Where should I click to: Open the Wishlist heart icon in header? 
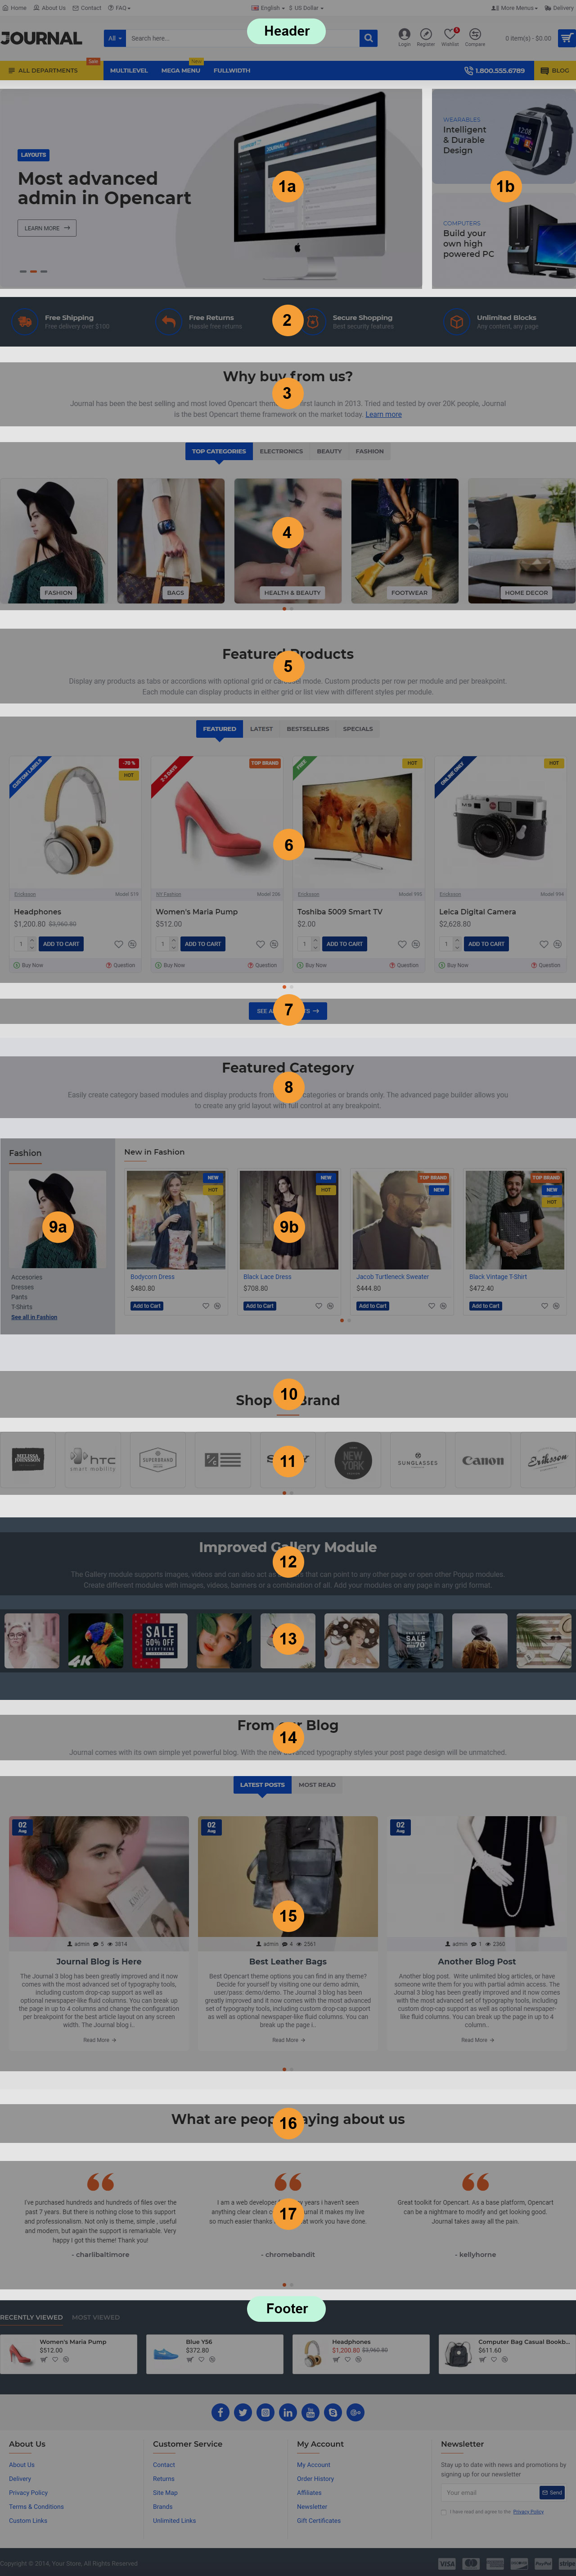click(450, 34)
